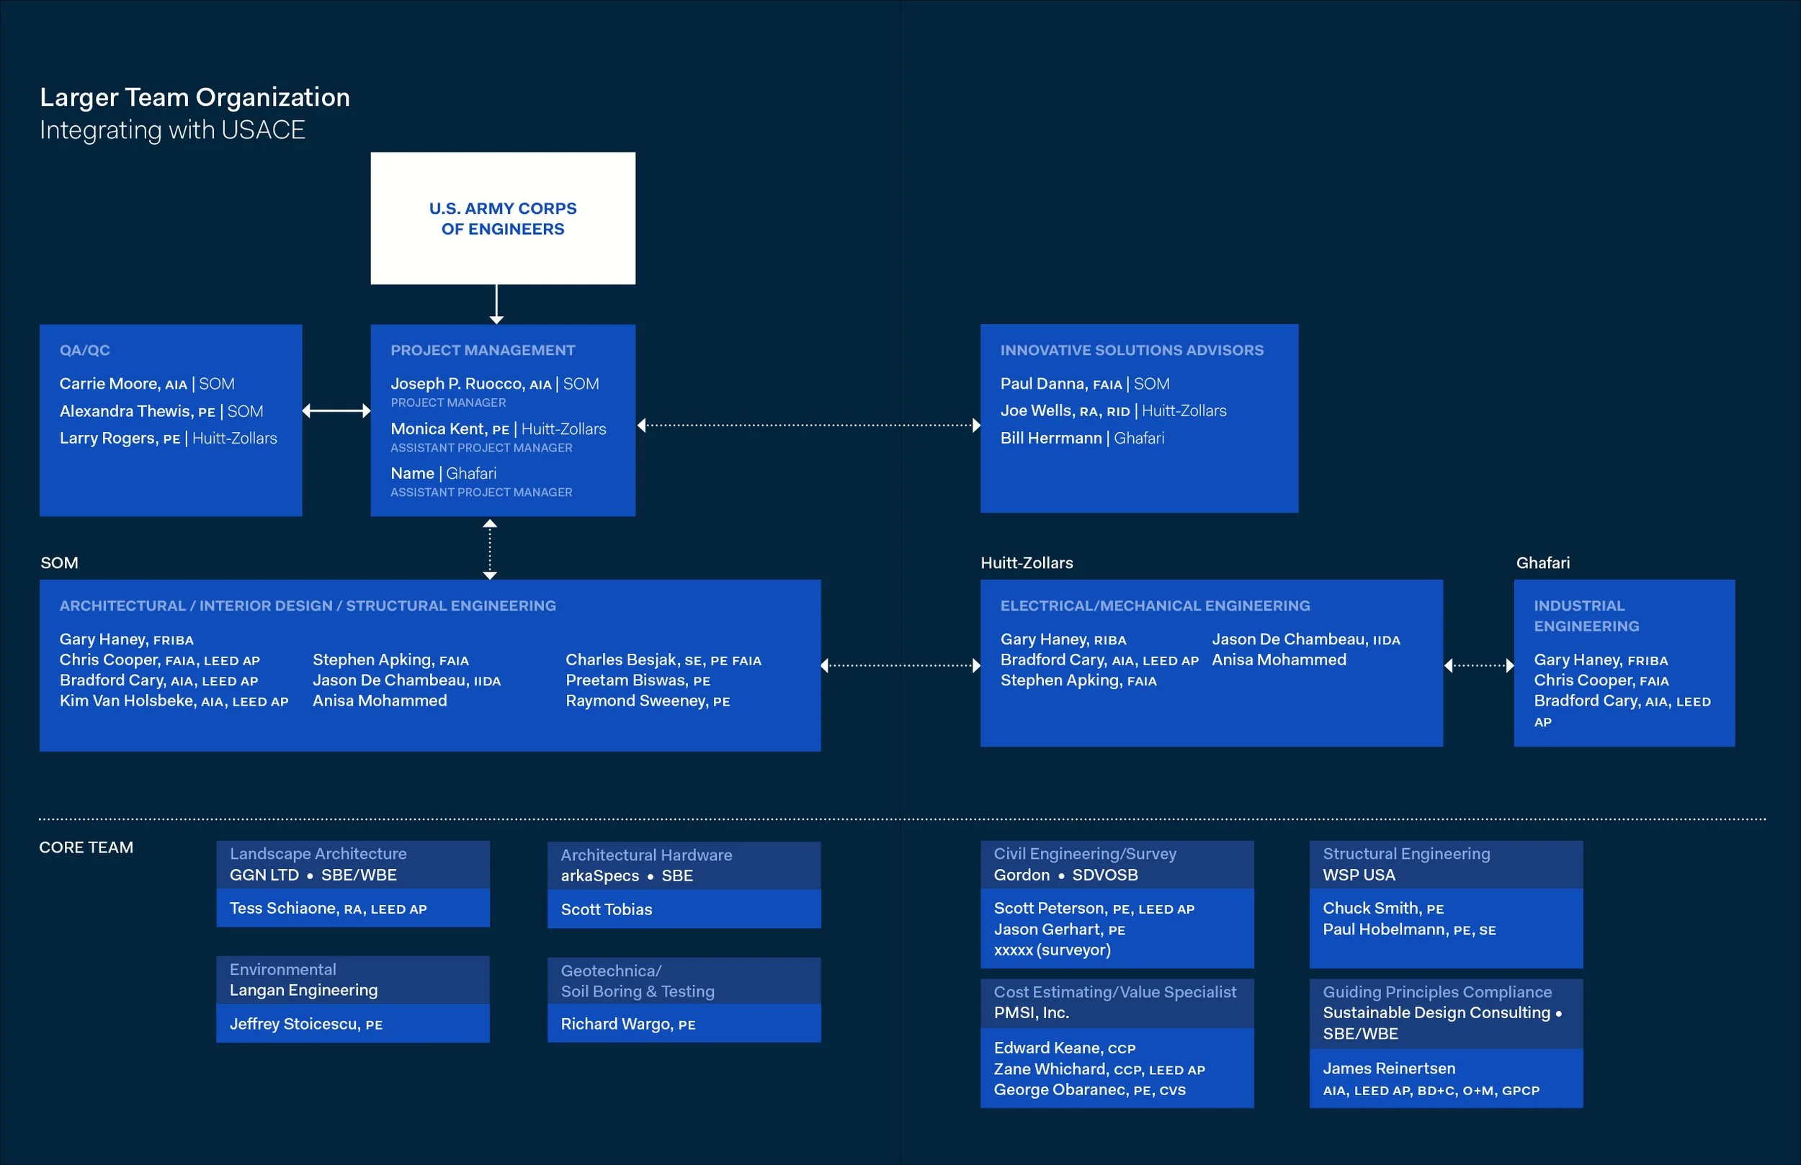Screen dimensions: 1801x1165
Task: Select James Reinertsen name
Action: tap(1389, 1069)
